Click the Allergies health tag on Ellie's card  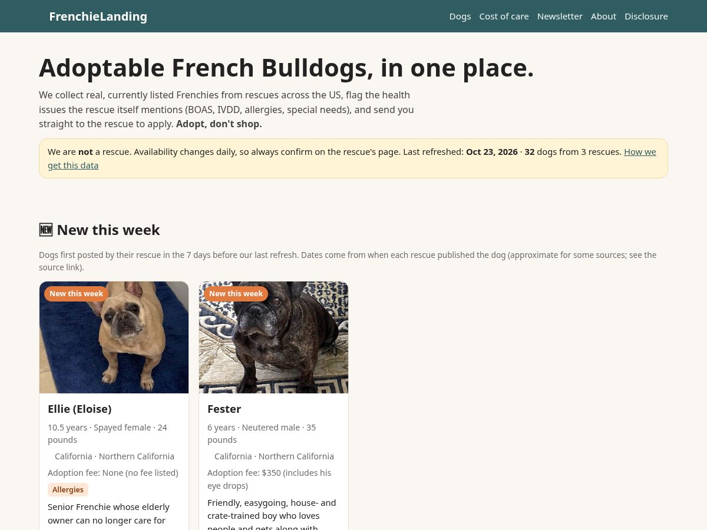pos(68,490)
